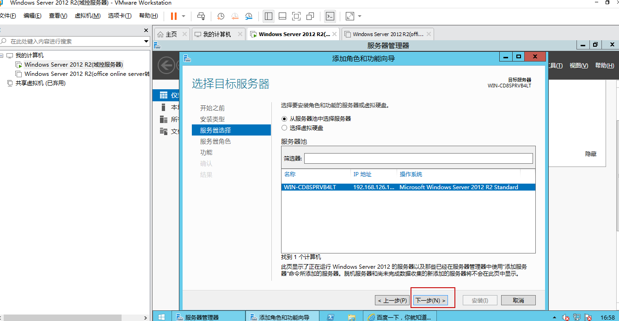Click the all servers icon in sidebar
Image resolution: width=619 pixels, height=321 pixels.
tap(163, 119)
